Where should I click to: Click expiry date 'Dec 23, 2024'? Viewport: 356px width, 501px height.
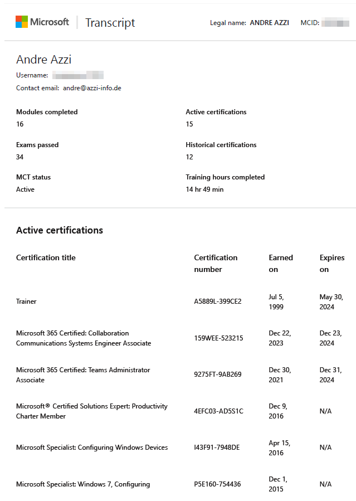(x=331, y=338)
